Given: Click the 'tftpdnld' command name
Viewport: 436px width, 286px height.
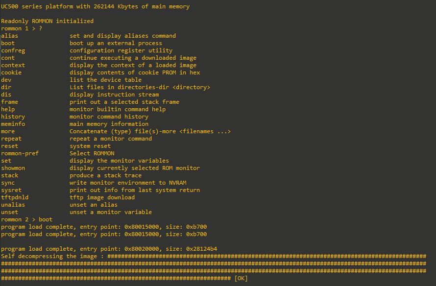Looking at the screenshot, I should 15,197.
